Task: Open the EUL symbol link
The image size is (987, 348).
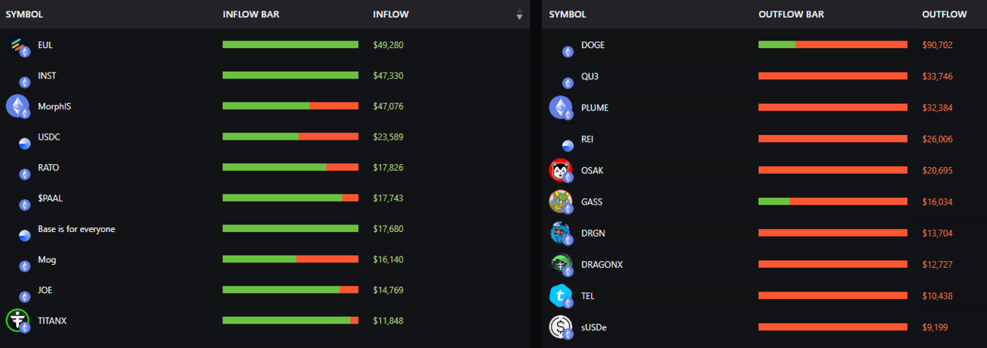Action: click(45, 45)
